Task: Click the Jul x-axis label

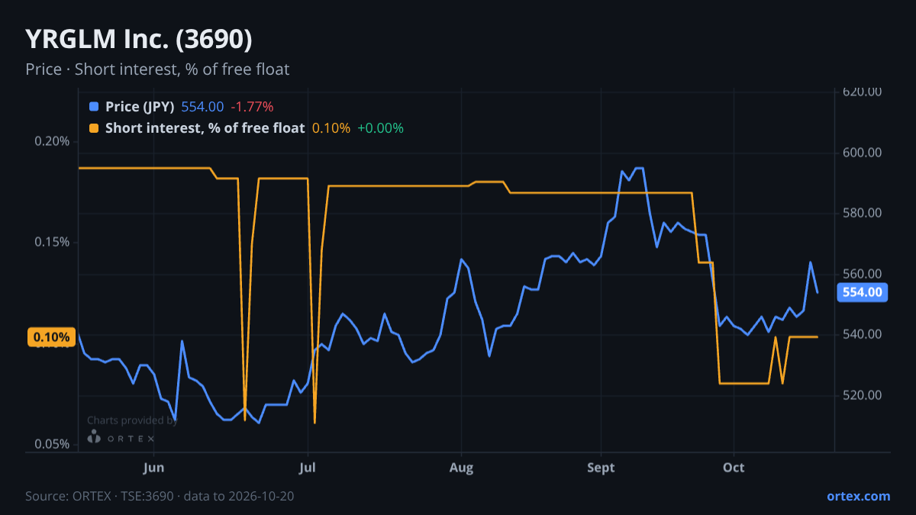Action: tap(308, 468)
